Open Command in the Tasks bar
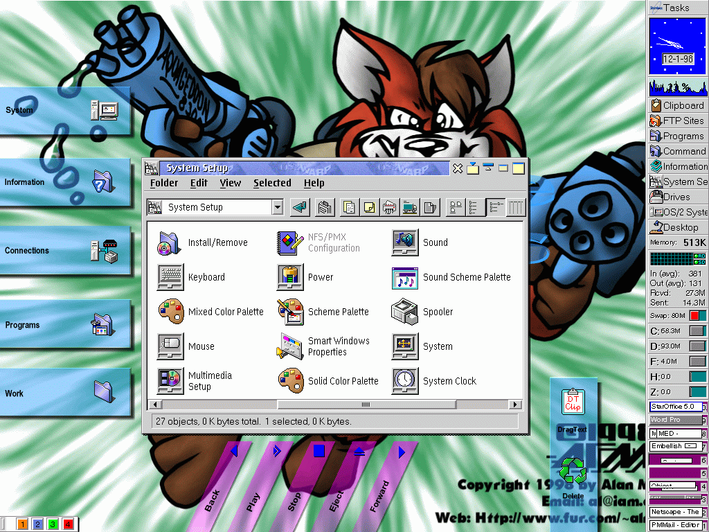The height and width of the screenshot is (532, 709). click(x=678, y=151)
